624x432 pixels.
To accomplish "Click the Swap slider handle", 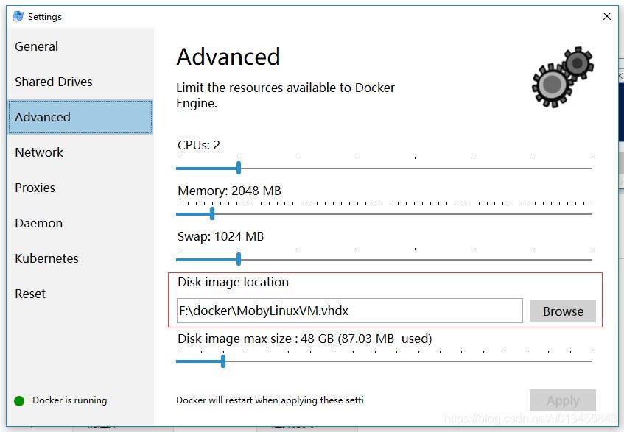I will tap(238, 259).
